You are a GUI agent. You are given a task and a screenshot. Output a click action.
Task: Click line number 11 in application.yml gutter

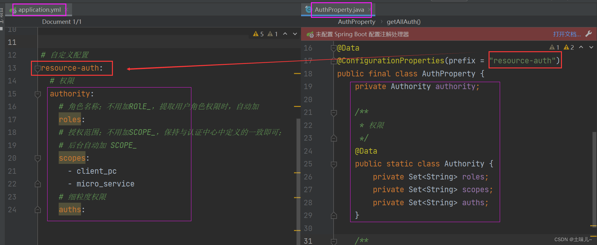point(12,42)
